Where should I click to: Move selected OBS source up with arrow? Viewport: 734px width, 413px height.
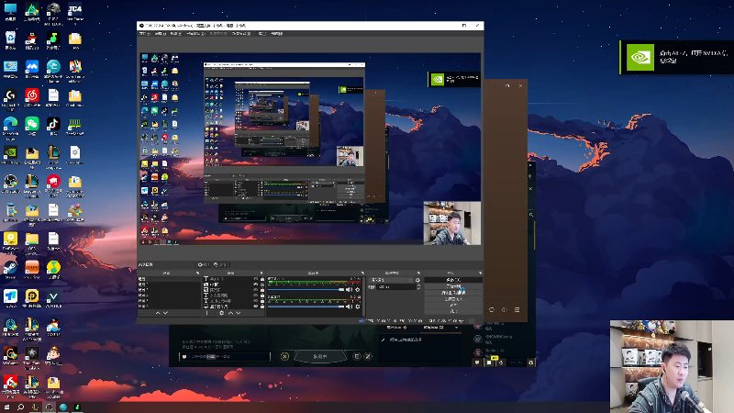pos(230,313)
